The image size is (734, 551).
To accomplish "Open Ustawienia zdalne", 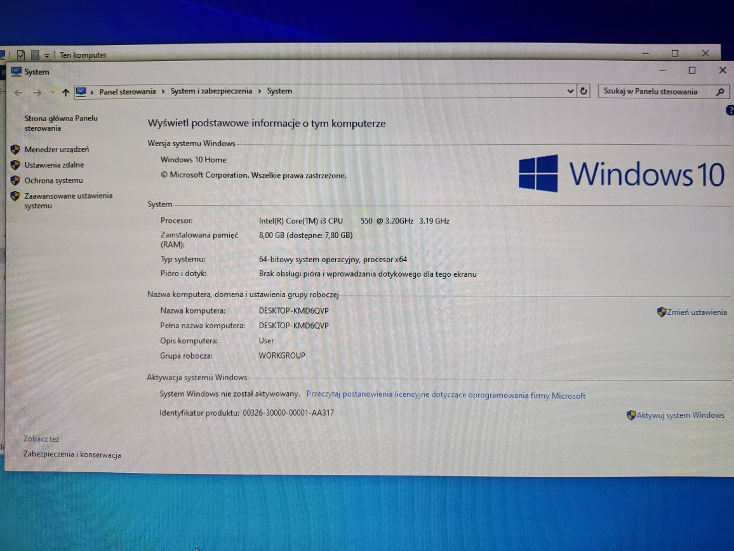I will click(55, 165).
